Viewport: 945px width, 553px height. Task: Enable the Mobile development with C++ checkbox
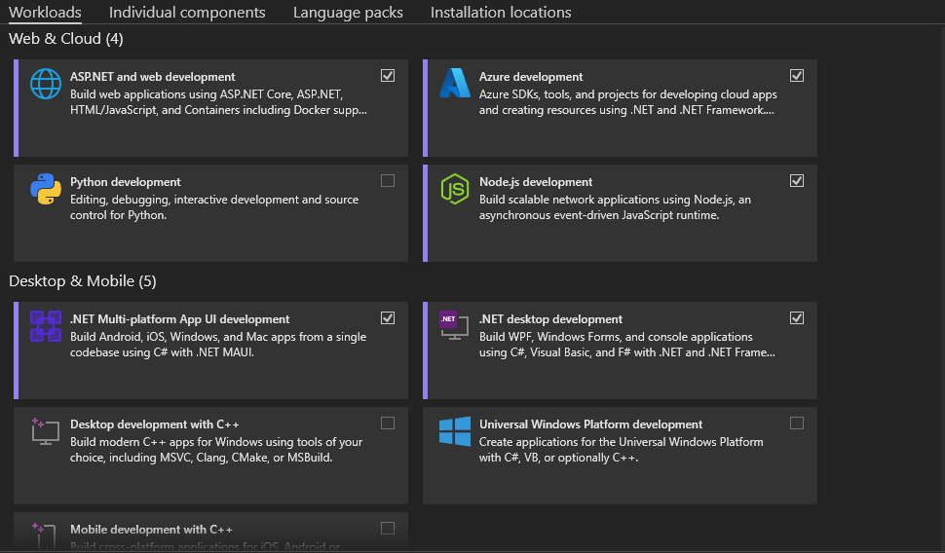[388, 528]
